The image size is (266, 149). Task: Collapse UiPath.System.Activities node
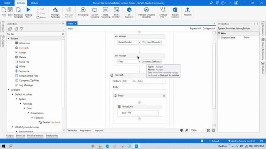[x=12, y=127]
